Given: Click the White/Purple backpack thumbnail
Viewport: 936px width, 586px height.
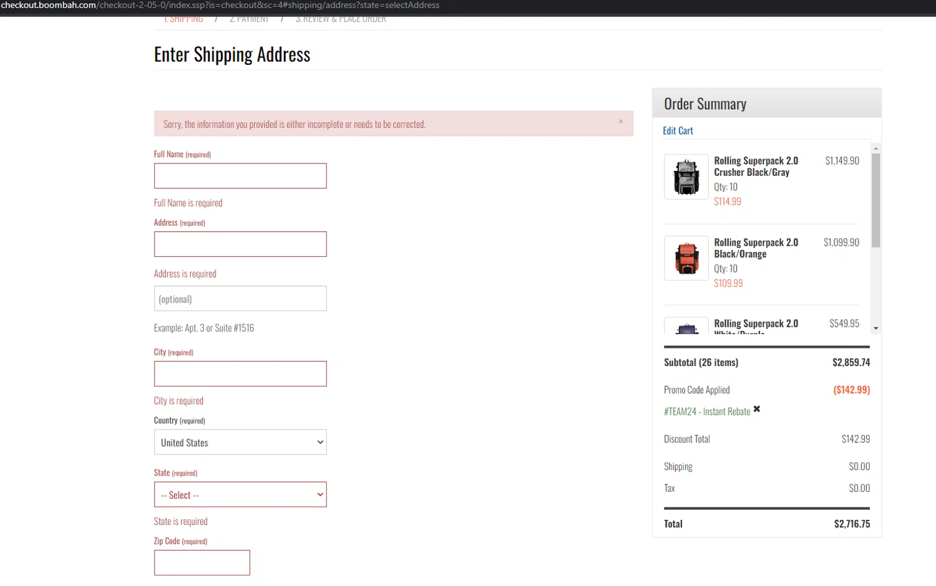Looking at the screenshot, I should pyautogui.click(x=686, y=327).
